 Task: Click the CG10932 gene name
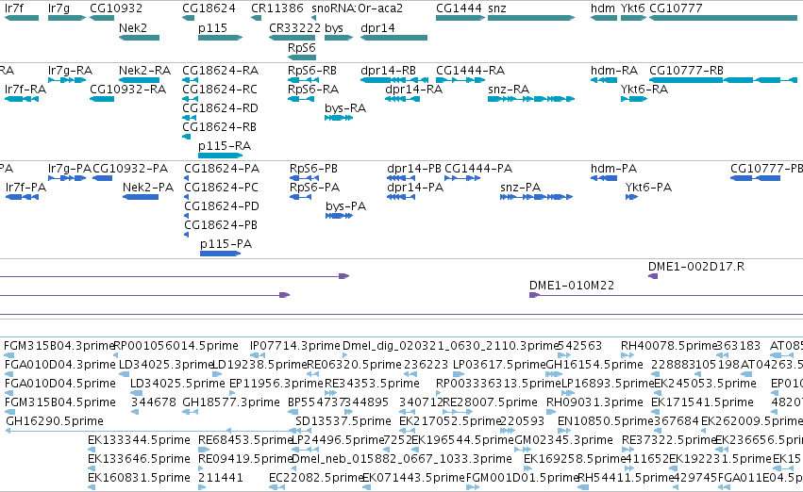click(116, 8)
